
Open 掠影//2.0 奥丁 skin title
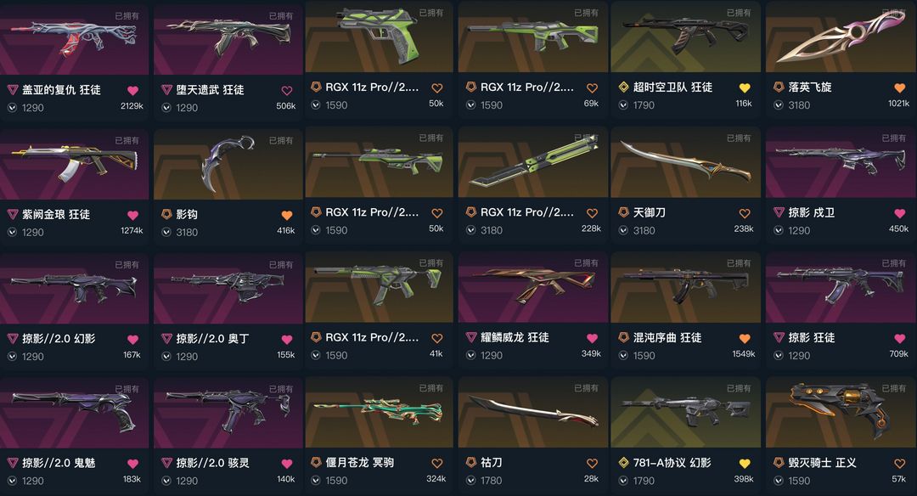(212, 339)
